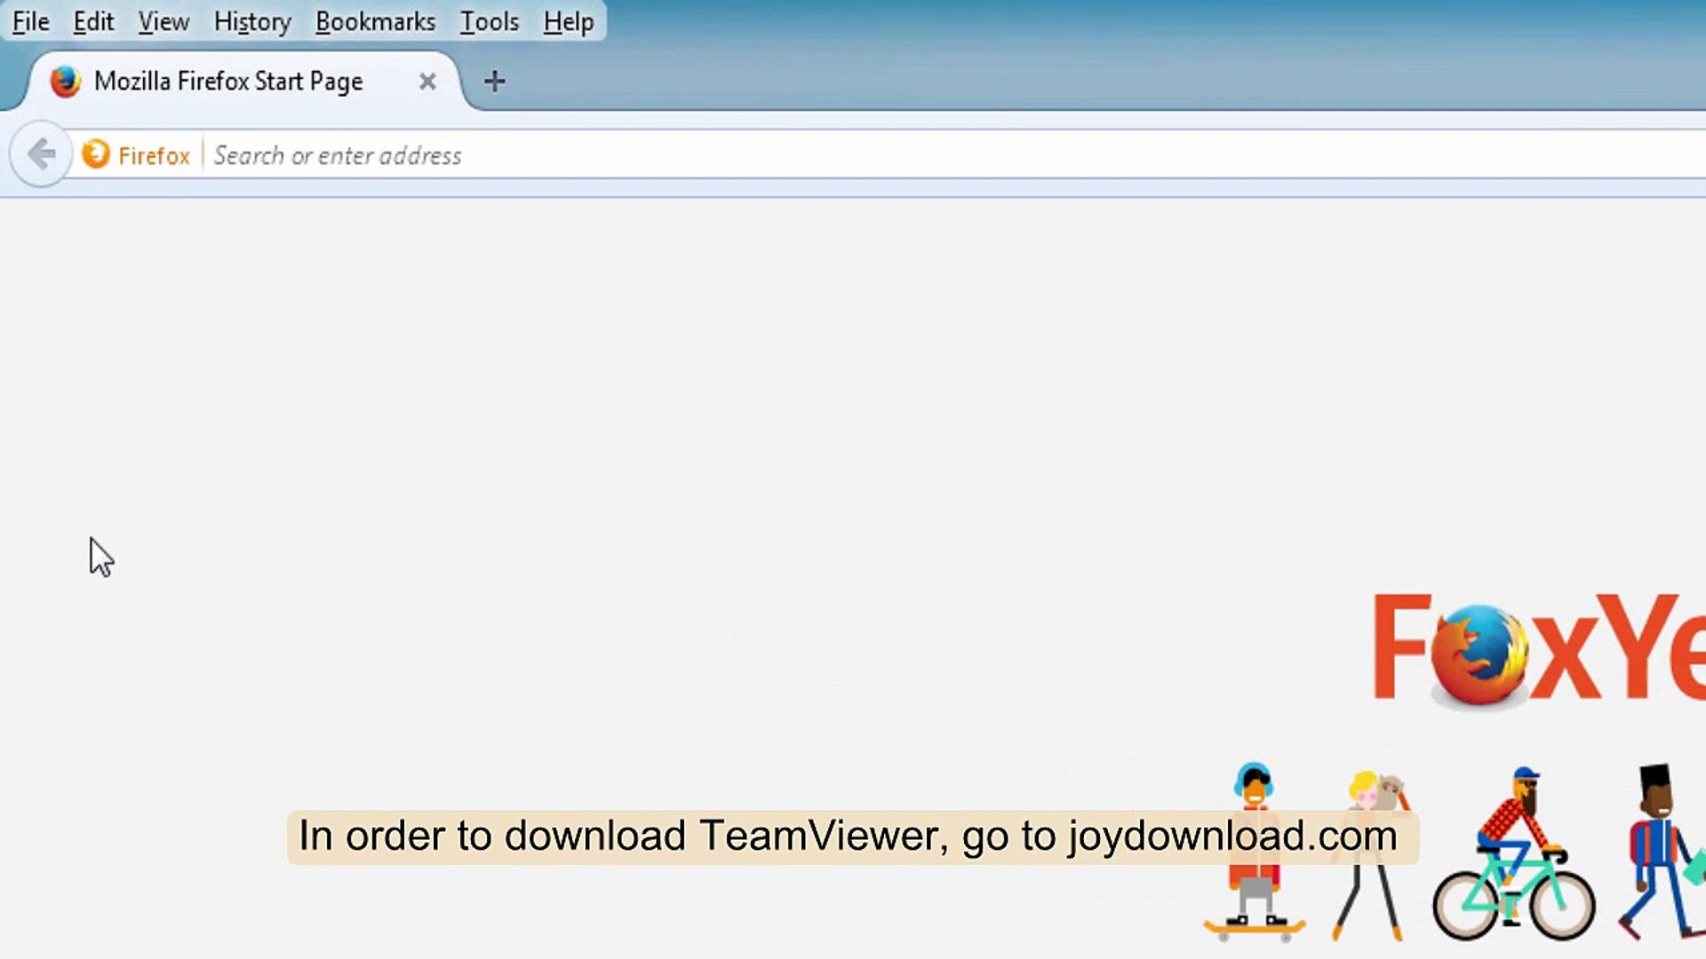Viewport: 1706px width, 959px height.
Task: Click the back navigation arrow
Action: pos(41,154)
